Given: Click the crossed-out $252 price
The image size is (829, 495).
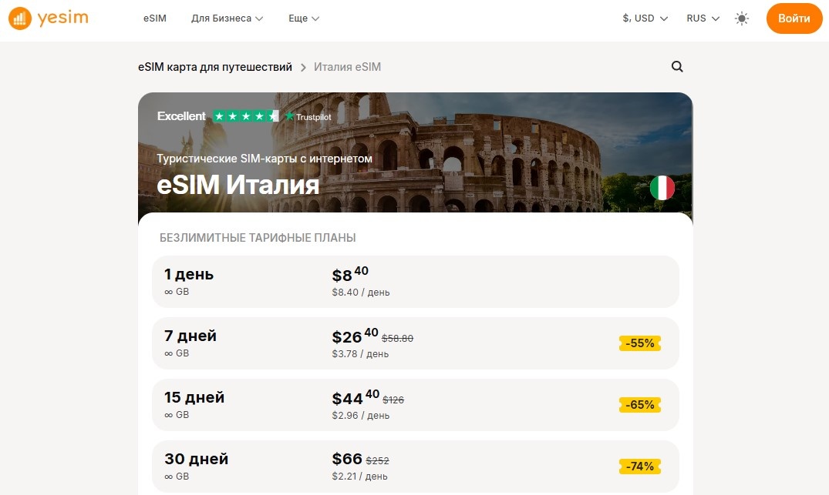Looking at the screenshot, I should pyautogui.click(x=378, y=460).
